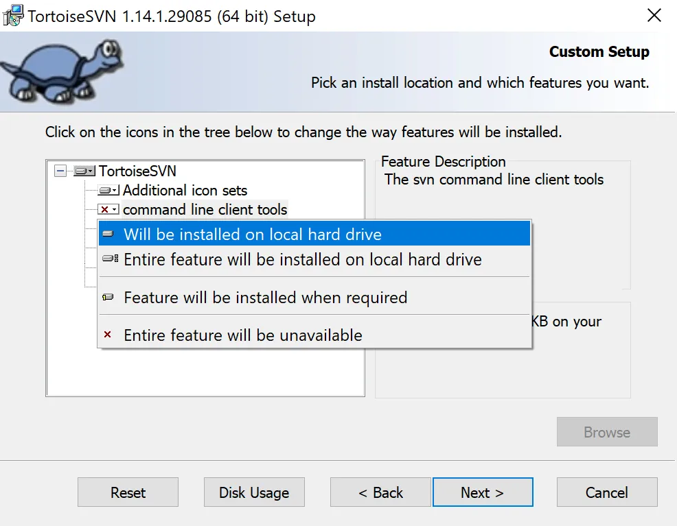Click the single hard drive icon in popup menu
This screenshot has width=677, height=526.
(x=108, y=235)
